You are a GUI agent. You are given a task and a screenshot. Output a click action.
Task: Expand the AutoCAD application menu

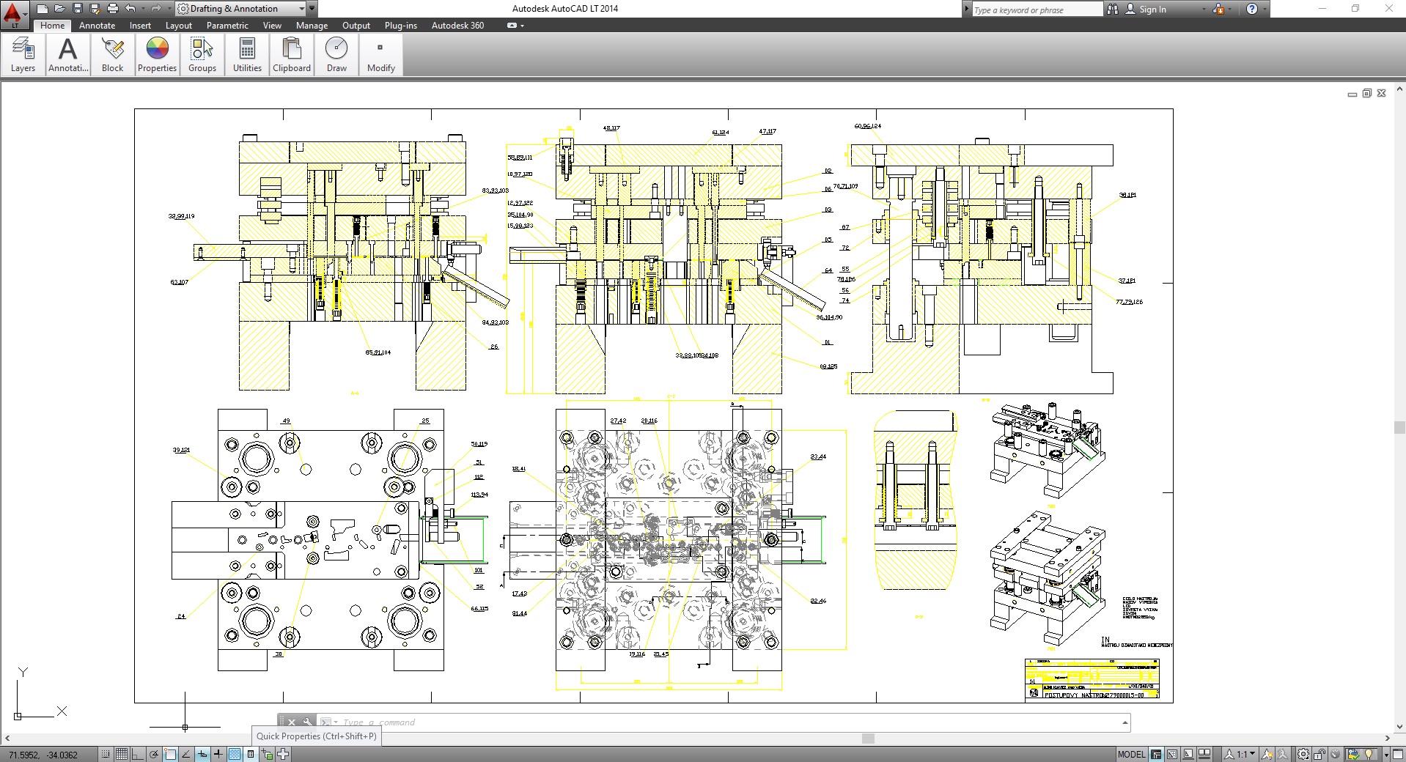point(13,12)
